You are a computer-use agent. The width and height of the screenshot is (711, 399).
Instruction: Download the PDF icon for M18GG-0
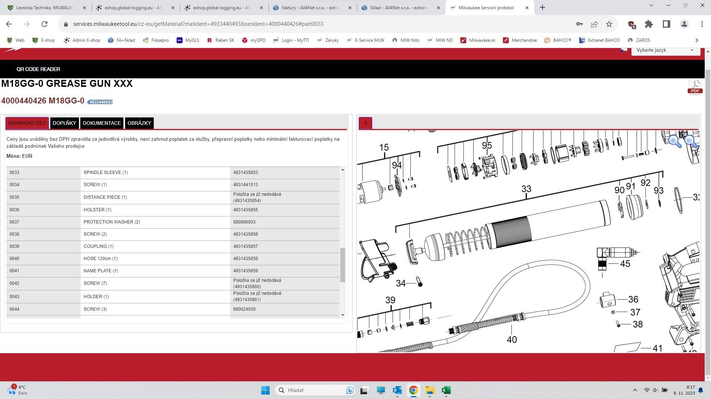coord(695,87)
